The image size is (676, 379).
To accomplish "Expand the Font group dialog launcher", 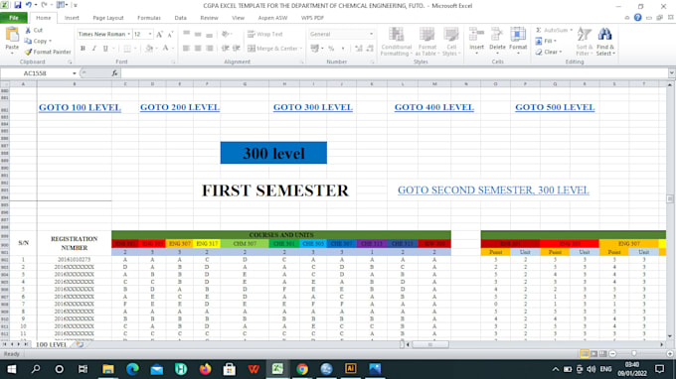I will 173,63.
